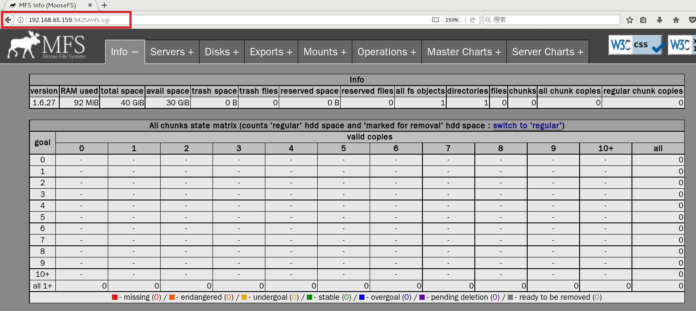Expand the Exports section
Image resolution: width=696 pixels, height=311 pixels.
tap(271, 52)
